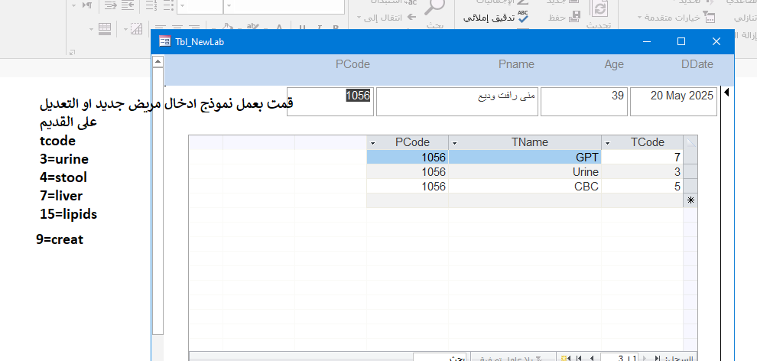Click the Age header label
757x361 pixels.
click(x=613, y=64)
